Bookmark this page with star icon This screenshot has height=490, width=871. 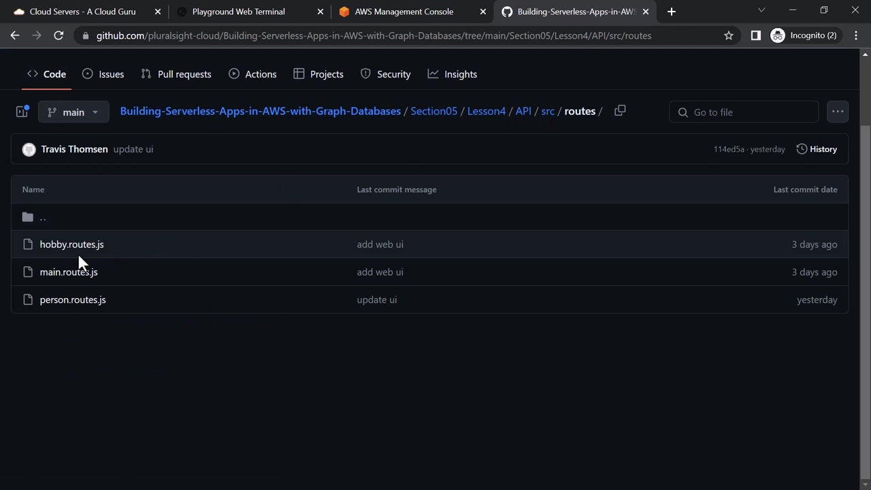[729, 35]
